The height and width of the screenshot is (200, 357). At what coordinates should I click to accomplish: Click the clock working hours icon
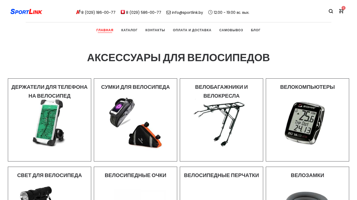click(x=210, y=12)
